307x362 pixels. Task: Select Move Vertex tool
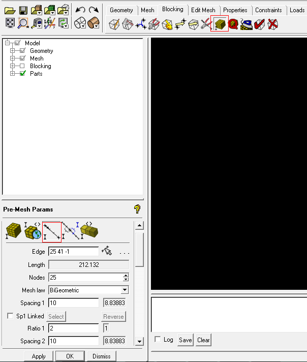(x=180, y=24)
